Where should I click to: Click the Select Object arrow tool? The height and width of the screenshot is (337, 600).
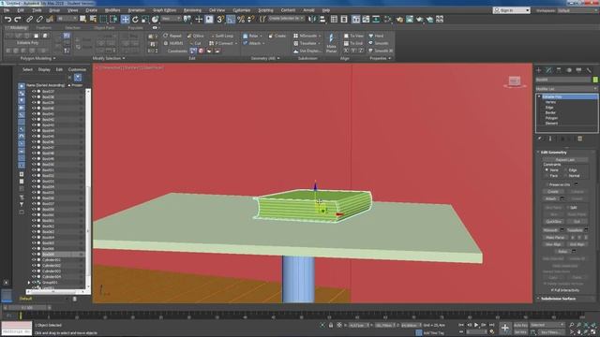coord(83,19)
